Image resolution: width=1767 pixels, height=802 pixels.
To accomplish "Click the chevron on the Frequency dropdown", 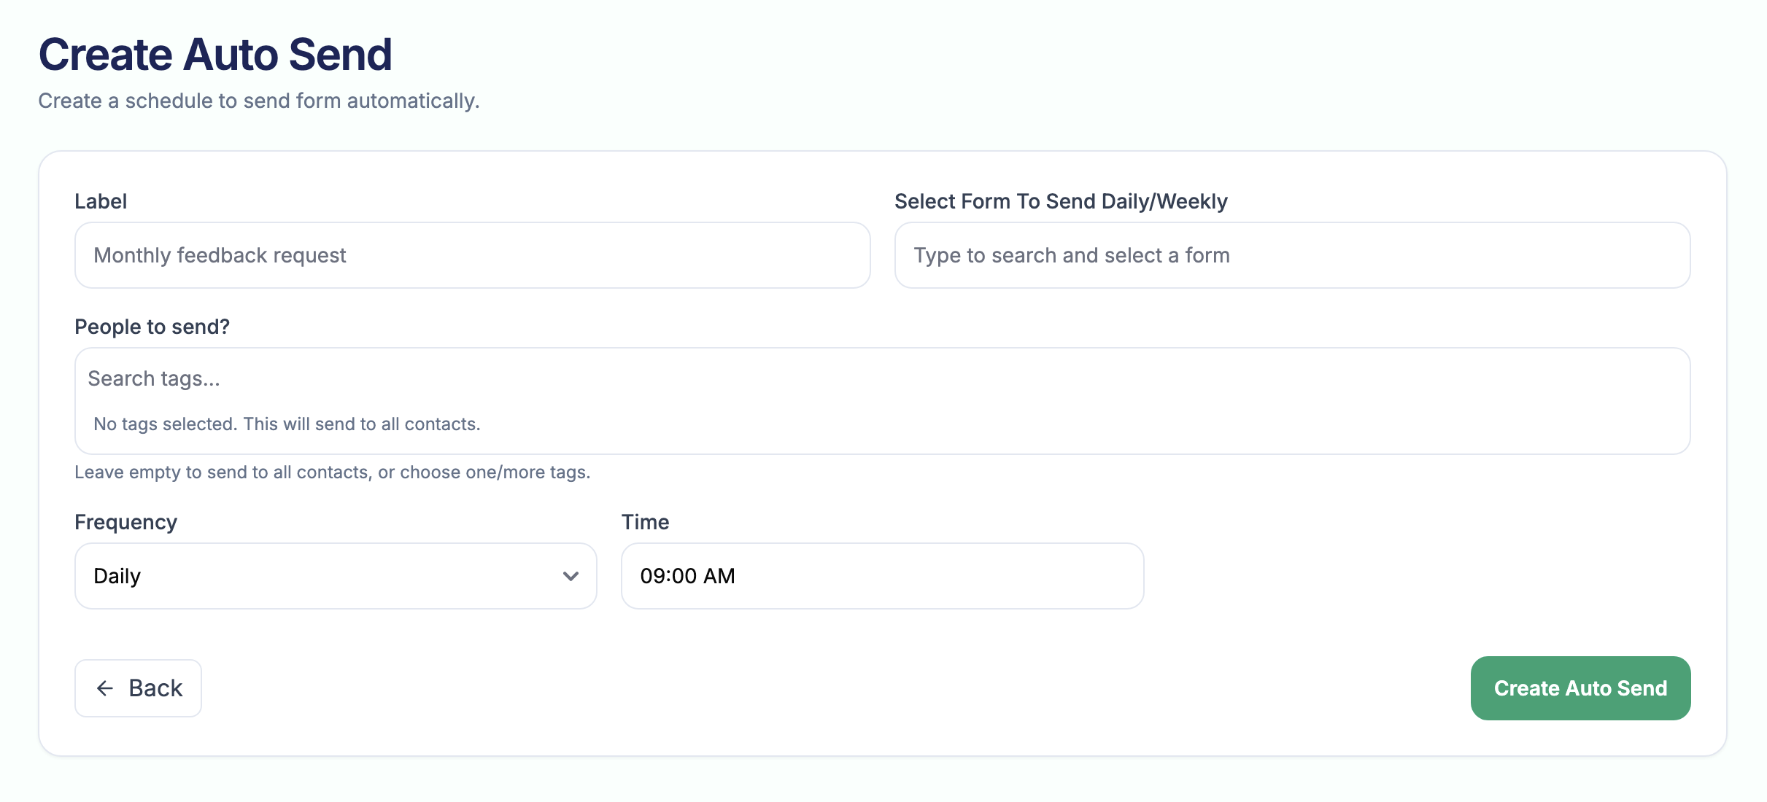I will [570, 576].
